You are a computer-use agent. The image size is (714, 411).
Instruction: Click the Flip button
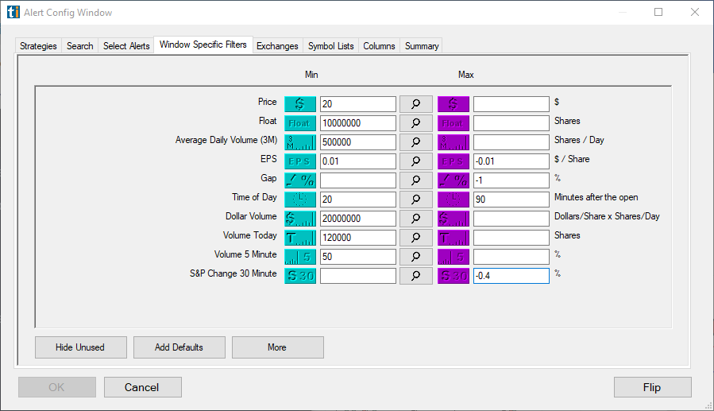(x=652, y=387)
